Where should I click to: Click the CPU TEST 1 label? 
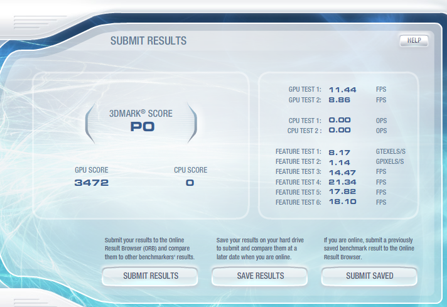(x=304, y=121)
